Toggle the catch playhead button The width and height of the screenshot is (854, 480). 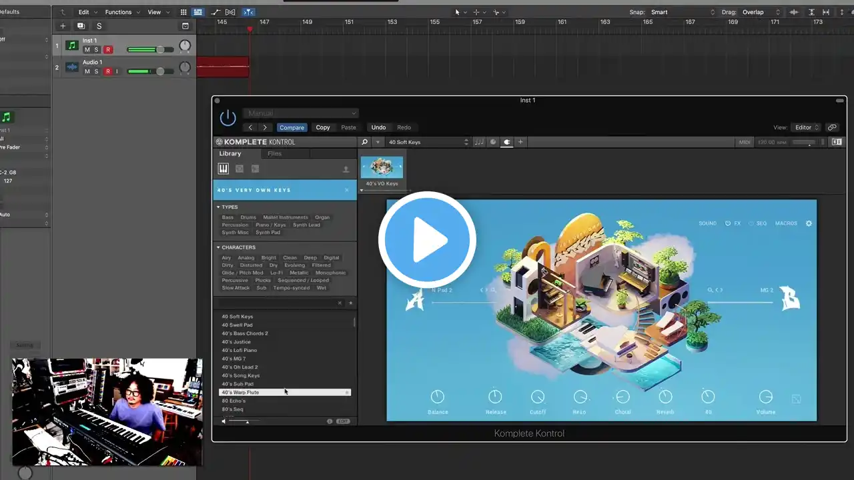248,12
